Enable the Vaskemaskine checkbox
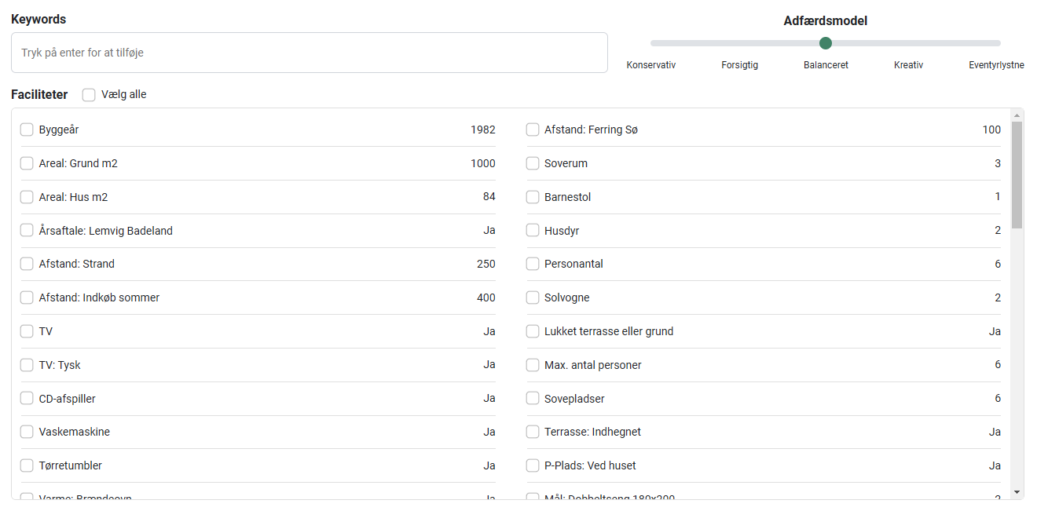This screenshot has height=511, width=1037. pos(27,432)
